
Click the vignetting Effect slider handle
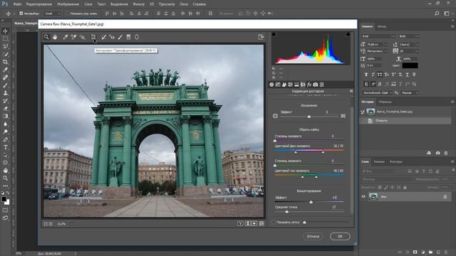pos(311,202)
